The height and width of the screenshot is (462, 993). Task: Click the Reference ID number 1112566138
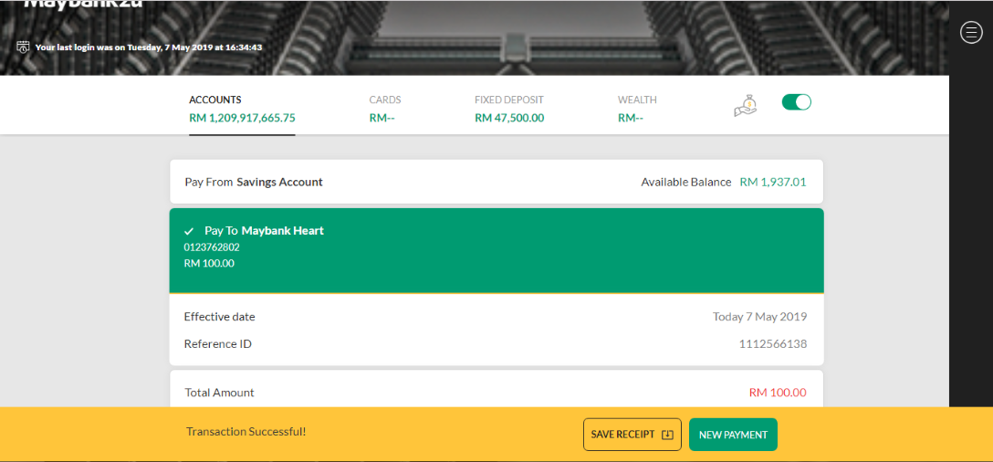773,344
